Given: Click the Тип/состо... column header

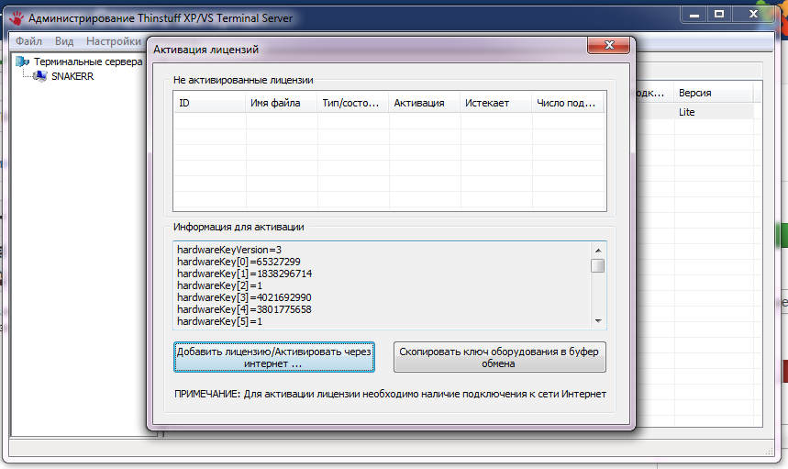Looking at the screenshot, I should 353,103.
